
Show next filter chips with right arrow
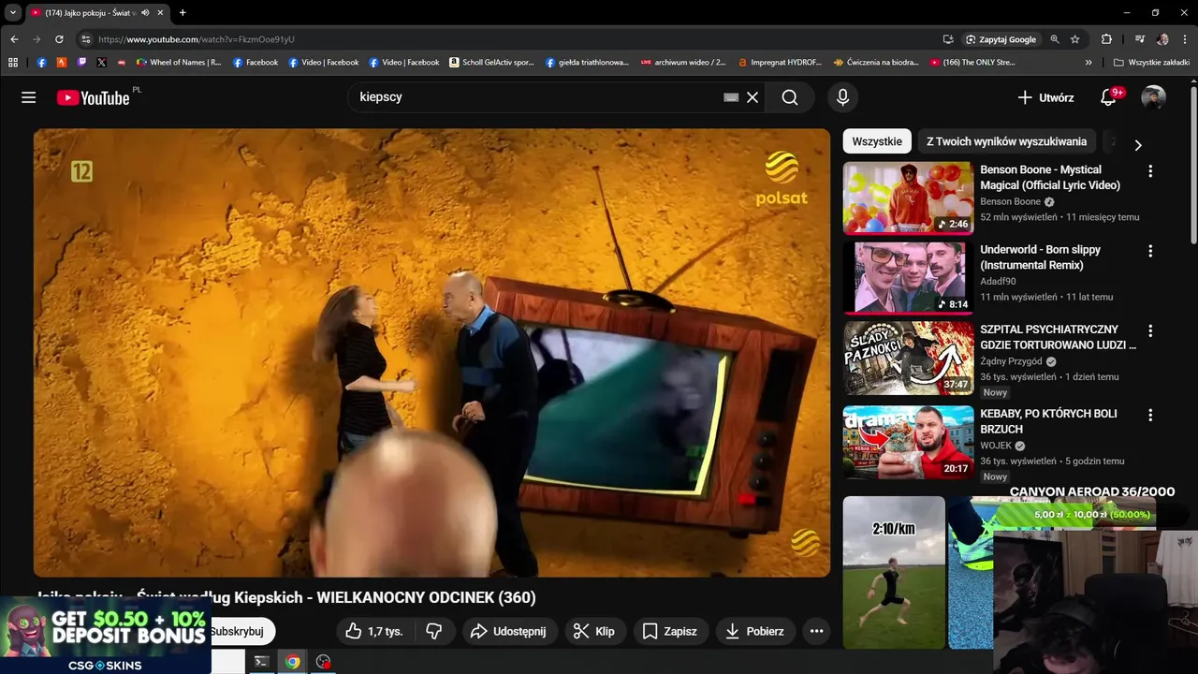point(1138,145)
